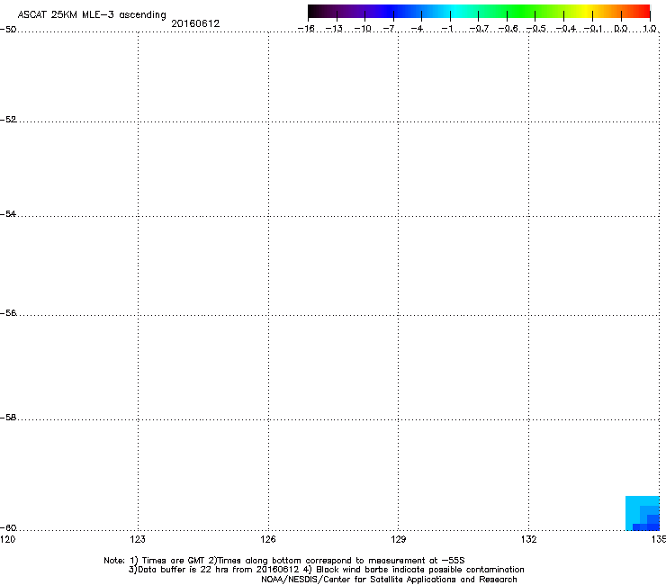The width and height of the screenshot is (666, 585).
Task: Click the NOAA/NESDIS credit line
Action: 389,580
